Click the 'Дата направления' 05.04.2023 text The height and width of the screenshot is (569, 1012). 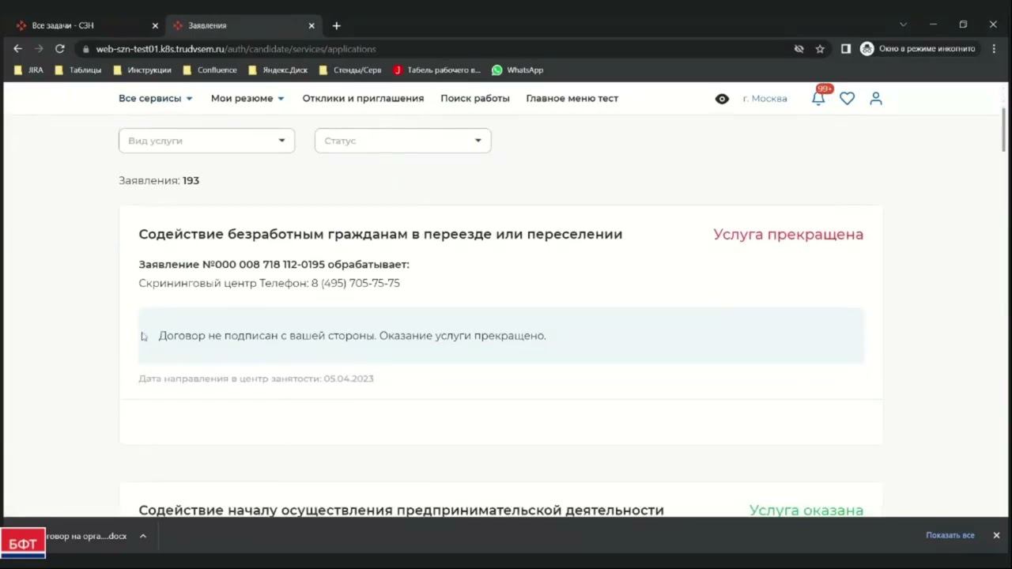tap(256, 379)
